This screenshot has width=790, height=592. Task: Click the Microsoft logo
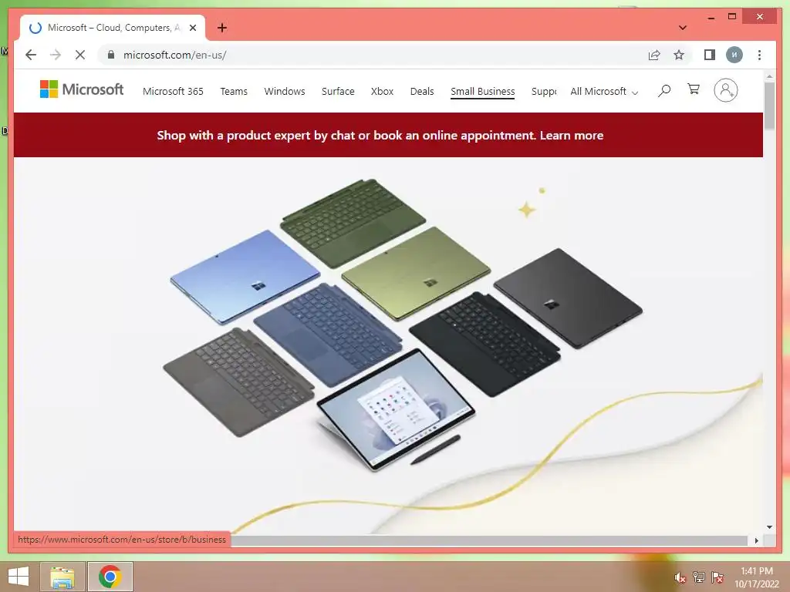point(82,89)
